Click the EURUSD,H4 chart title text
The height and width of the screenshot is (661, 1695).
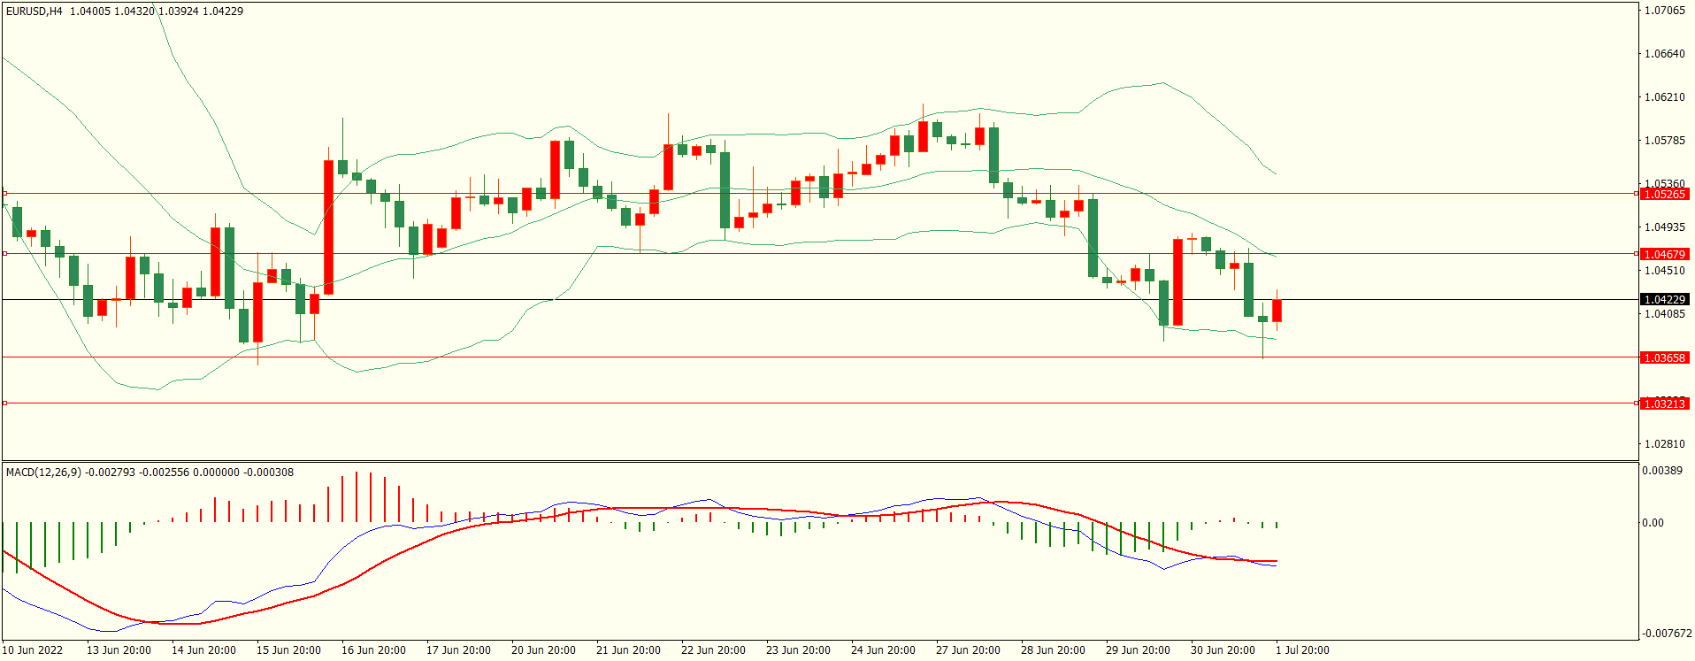click(x=35, y=12)
